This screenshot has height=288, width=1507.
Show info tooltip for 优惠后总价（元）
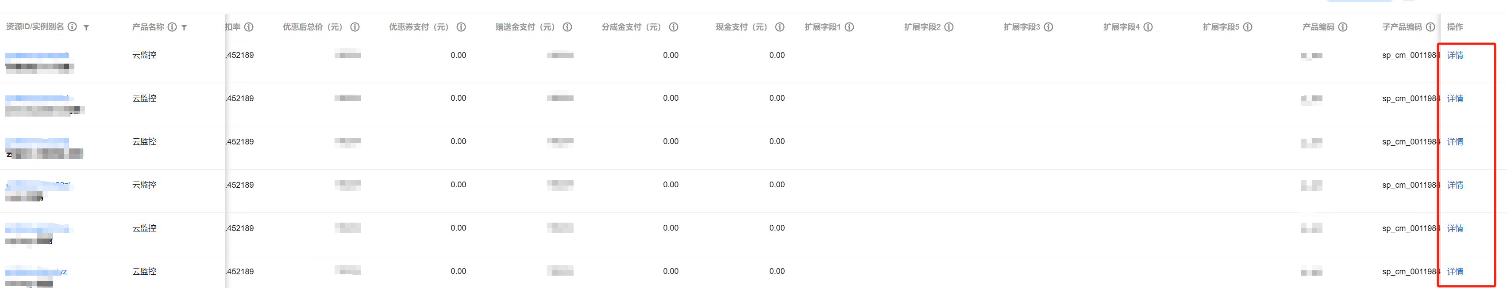pos(355,27)
